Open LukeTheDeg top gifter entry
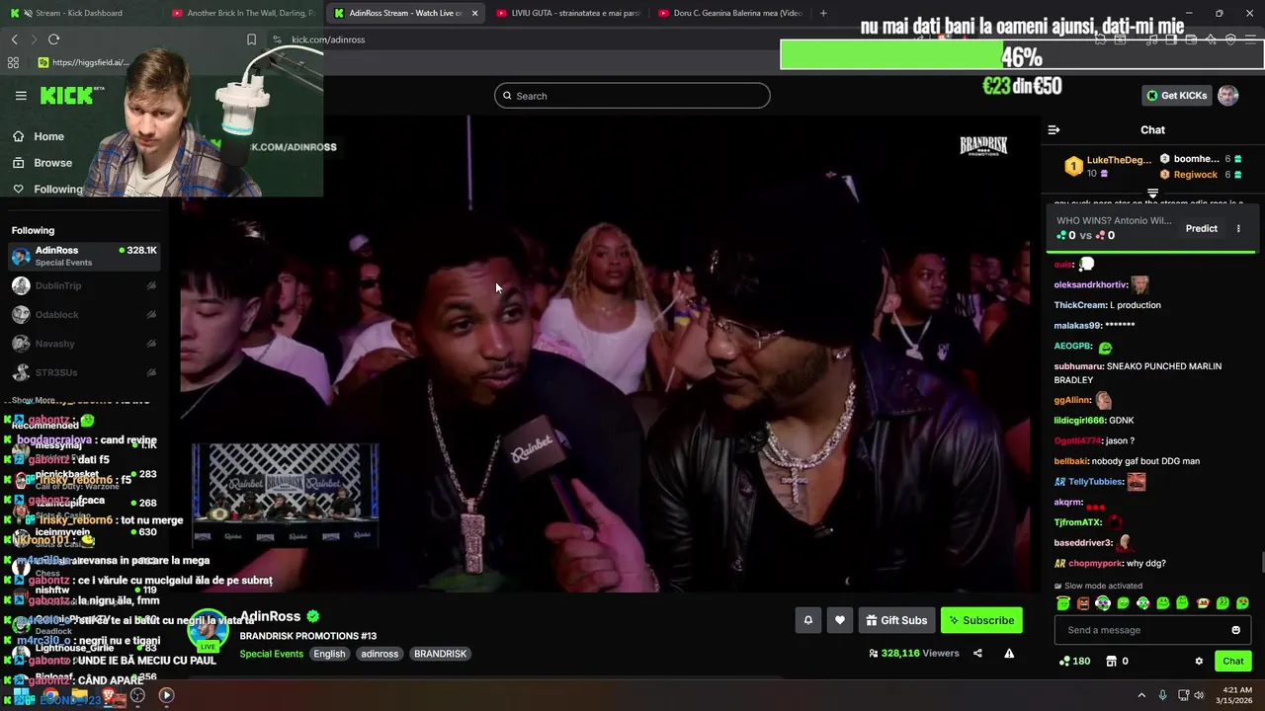1265x711 pixels. coord(1108,166)
